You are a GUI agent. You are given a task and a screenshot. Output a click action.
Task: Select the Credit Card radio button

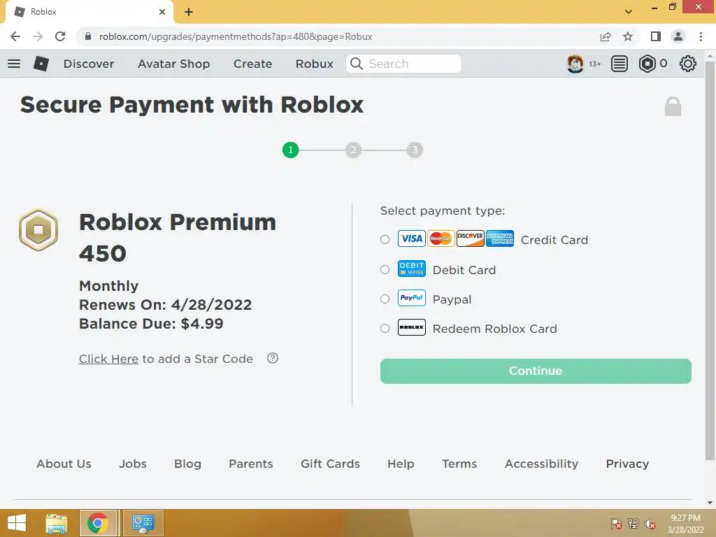[x=385, y=239]
